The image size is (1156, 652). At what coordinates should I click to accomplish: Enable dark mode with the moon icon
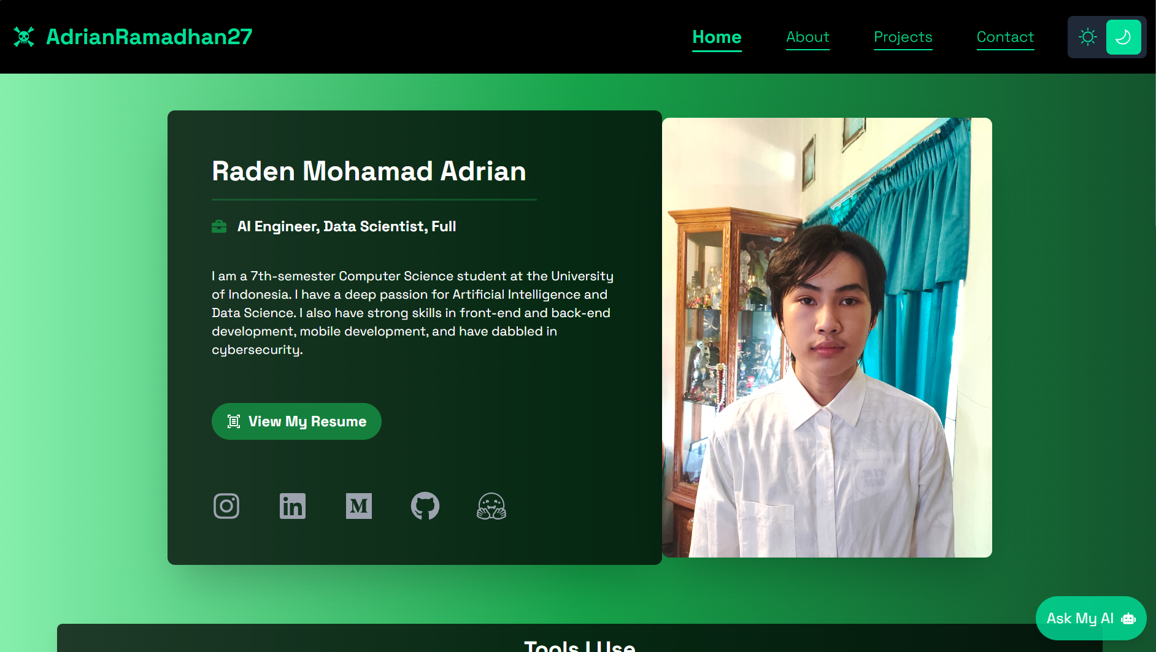coord(1124,37)
